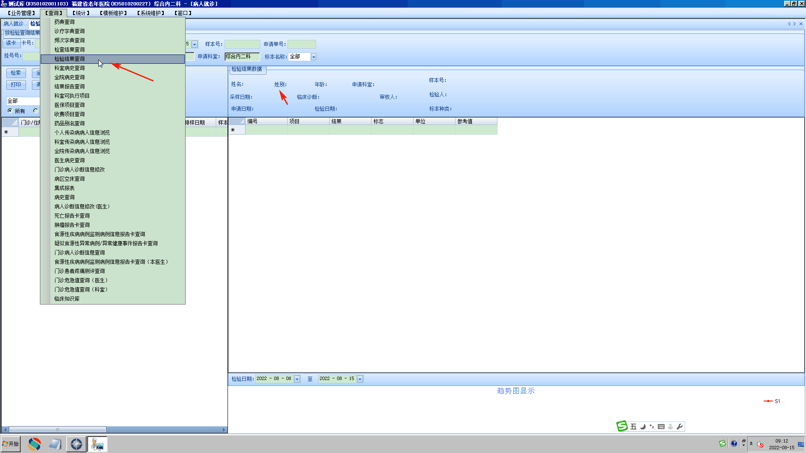Viewport: 806px width, 453px height.
Task: Open the notepad icon in the taskbar
Action: [55, 444]
